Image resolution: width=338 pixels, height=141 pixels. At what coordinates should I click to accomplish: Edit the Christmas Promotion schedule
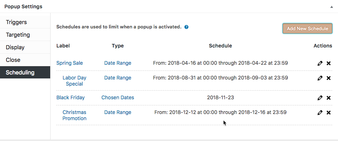pos(320,113)
